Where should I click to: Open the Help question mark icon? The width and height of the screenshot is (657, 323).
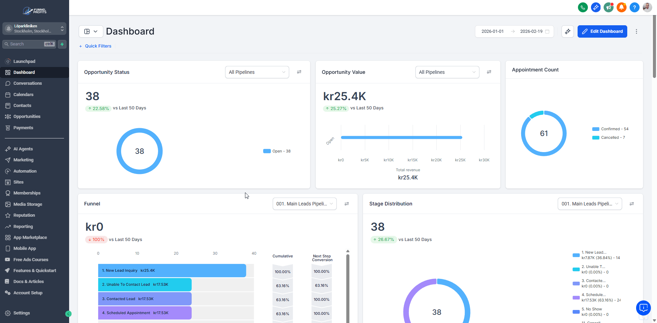tap(634, 7)
